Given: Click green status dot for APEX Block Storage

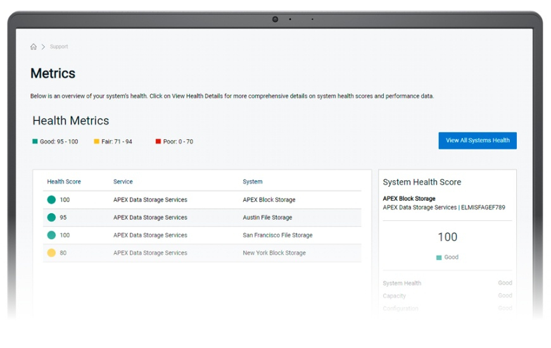Looking at the screenshot, I should 51,200.
